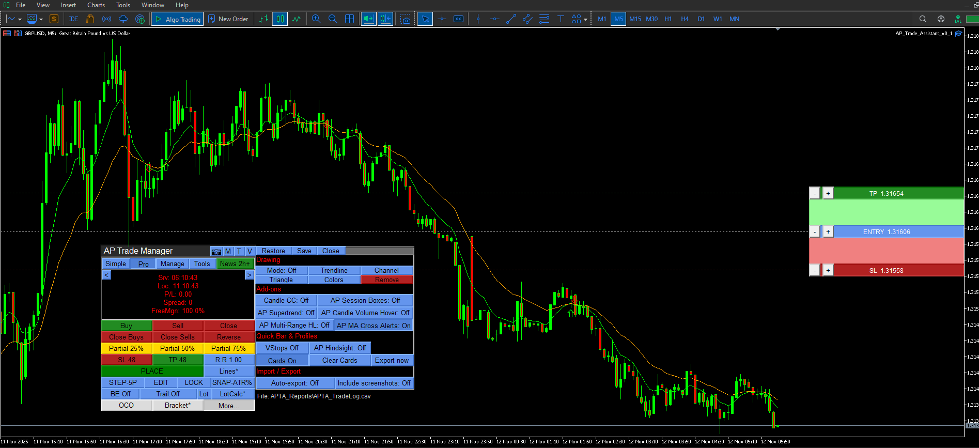Select the Fibonacci retracement tool
The image size is (979, 448).
pyautogui.click(x=544, y=19)
